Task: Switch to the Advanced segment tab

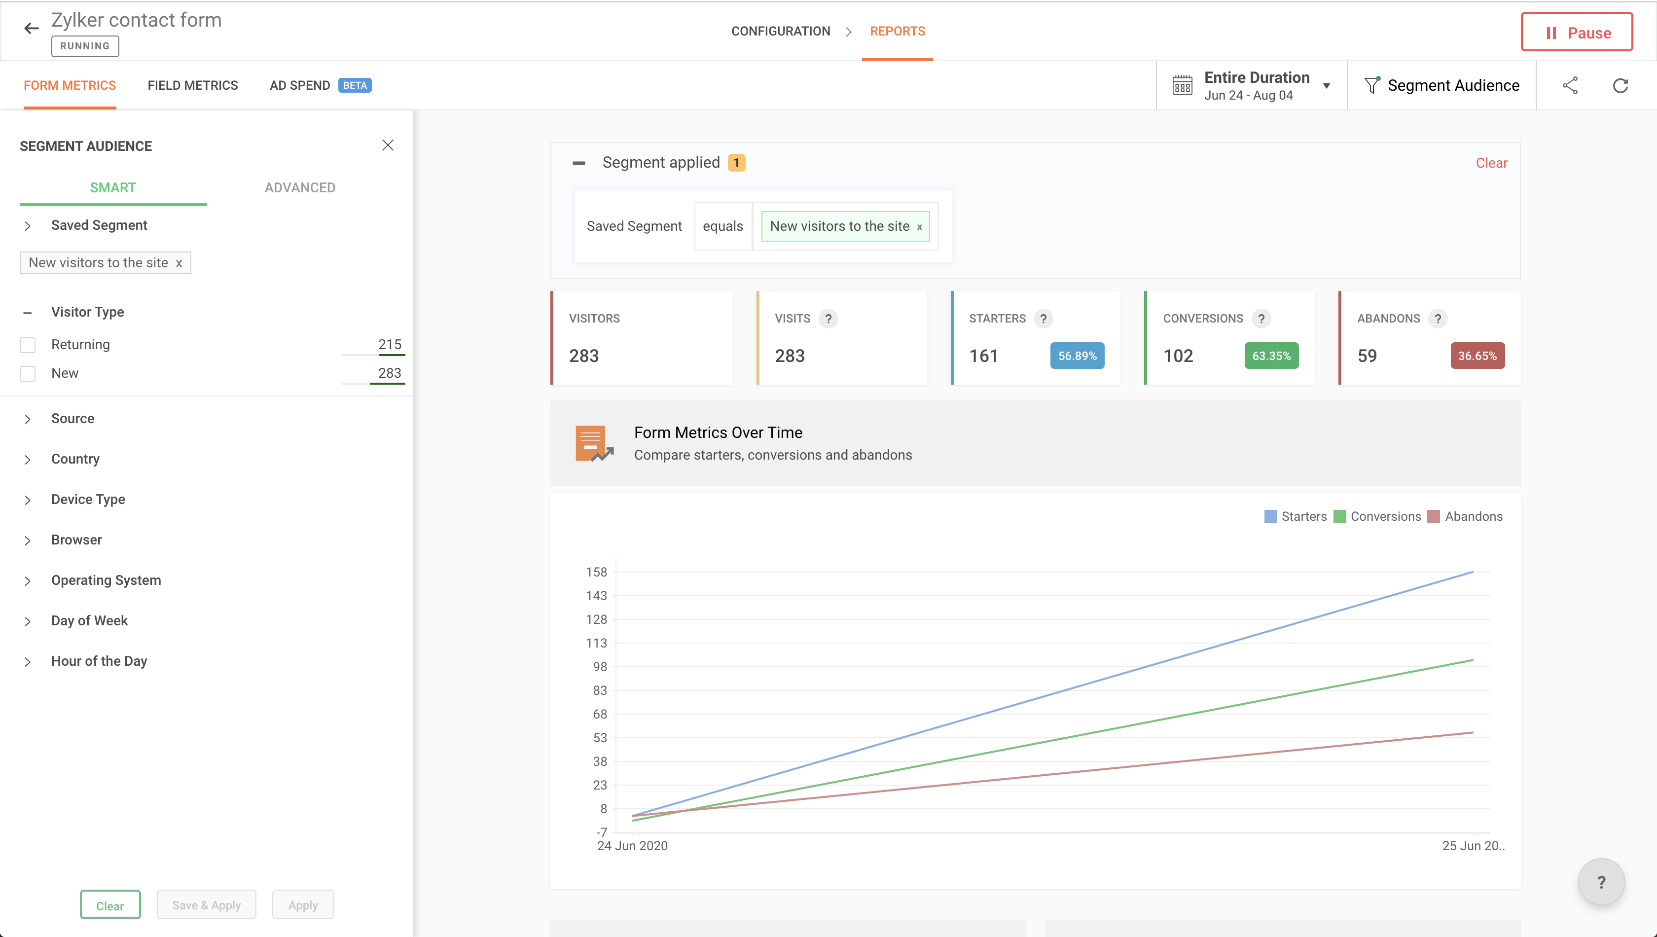Action: (299, 188)
